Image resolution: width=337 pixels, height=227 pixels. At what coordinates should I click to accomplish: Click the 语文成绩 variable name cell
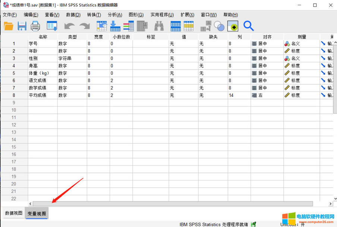coord(42,81)
